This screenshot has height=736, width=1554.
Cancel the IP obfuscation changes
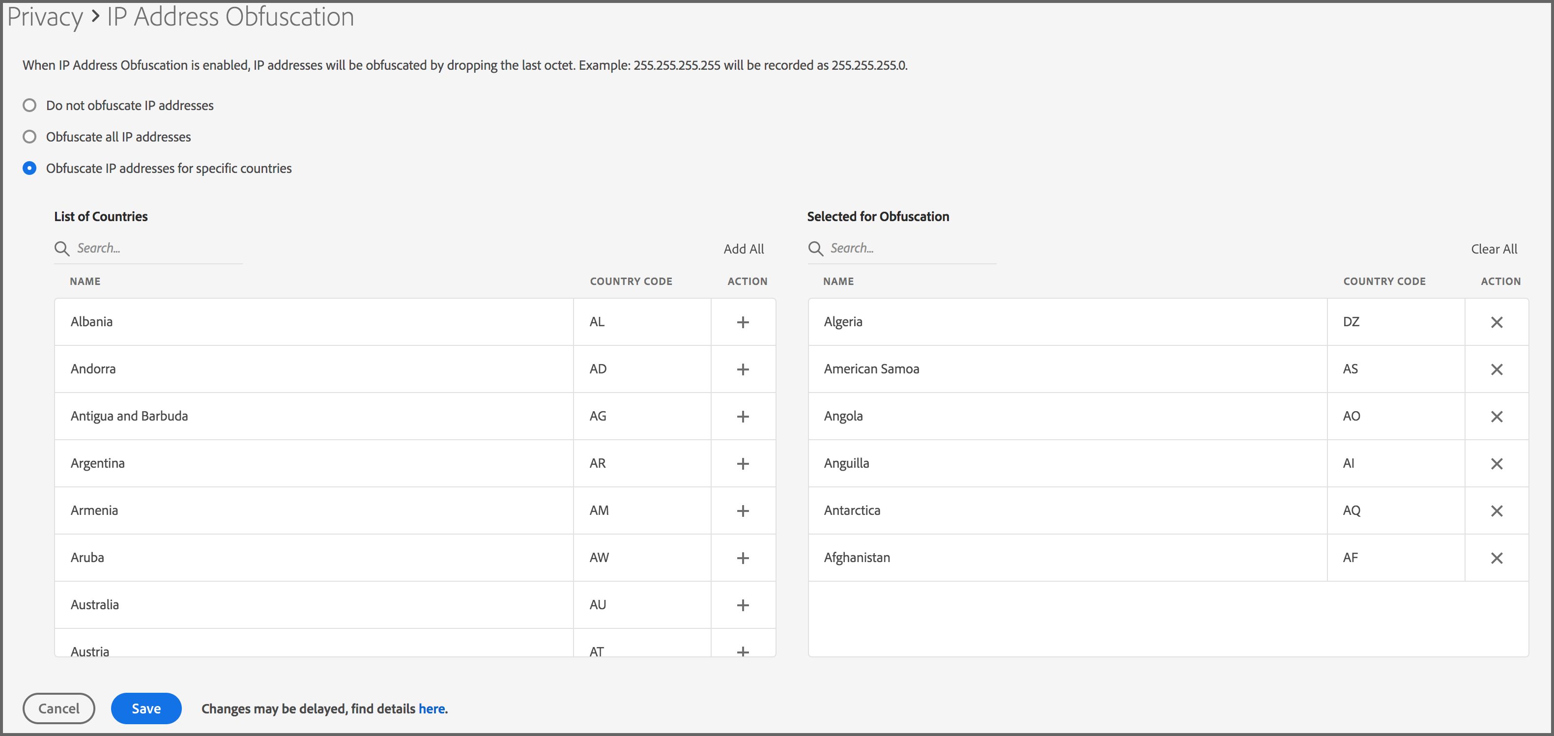pyautogui.click(x=58, y=708)
